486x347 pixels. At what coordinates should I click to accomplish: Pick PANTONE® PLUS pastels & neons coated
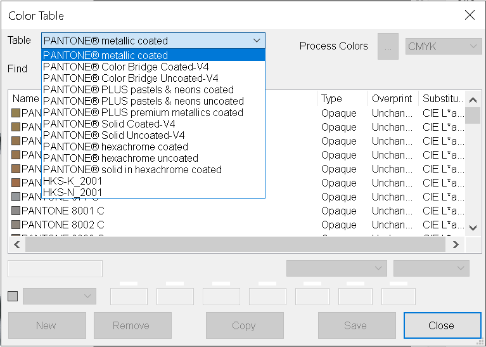pos(153,89)
